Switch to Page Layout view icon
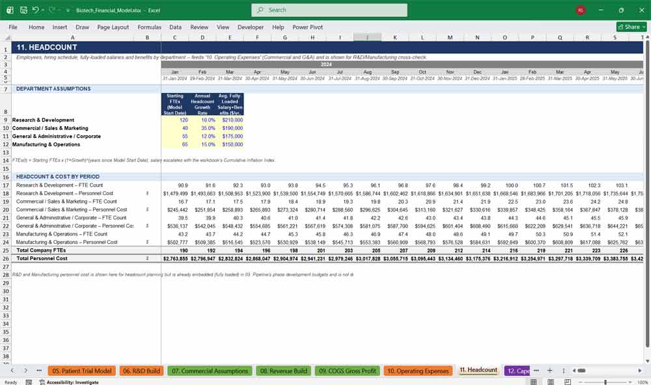The width and height of the screenshot is (651, 385). pos(551,382)
